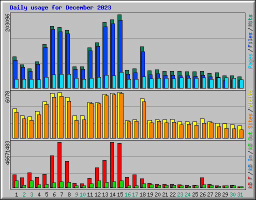Screen dimensions: 256x200
Task: Select the "Visits" legend label
Action: pos(250,98)
